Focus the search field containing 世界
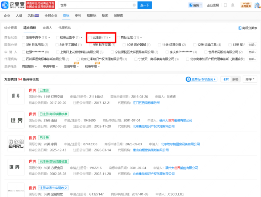This screenshot has width=261, height=197. coord(98,5)
